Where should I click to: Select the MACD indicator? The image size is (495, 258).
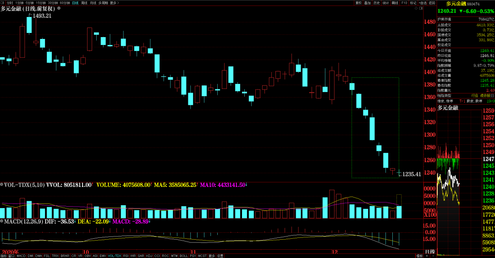(x=21, y=256)
